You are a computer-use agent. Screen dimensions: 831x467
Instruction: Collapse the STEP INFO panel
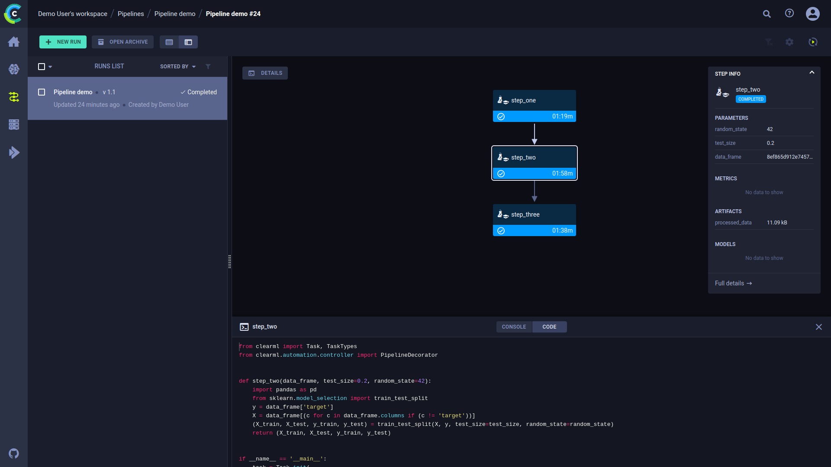[x=812, y=73]
